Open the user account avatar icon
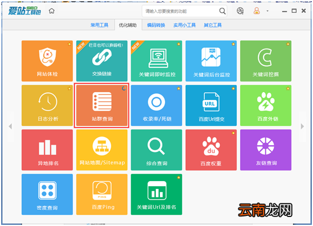313x226 pixels. [x=257, y=11]
